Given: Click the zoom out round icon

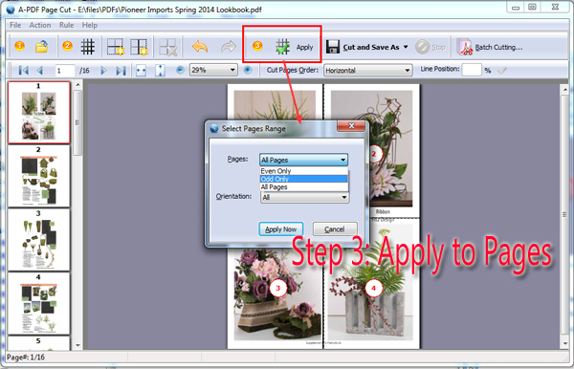Looking at the screenshot, I should click(x=180, y=70).
